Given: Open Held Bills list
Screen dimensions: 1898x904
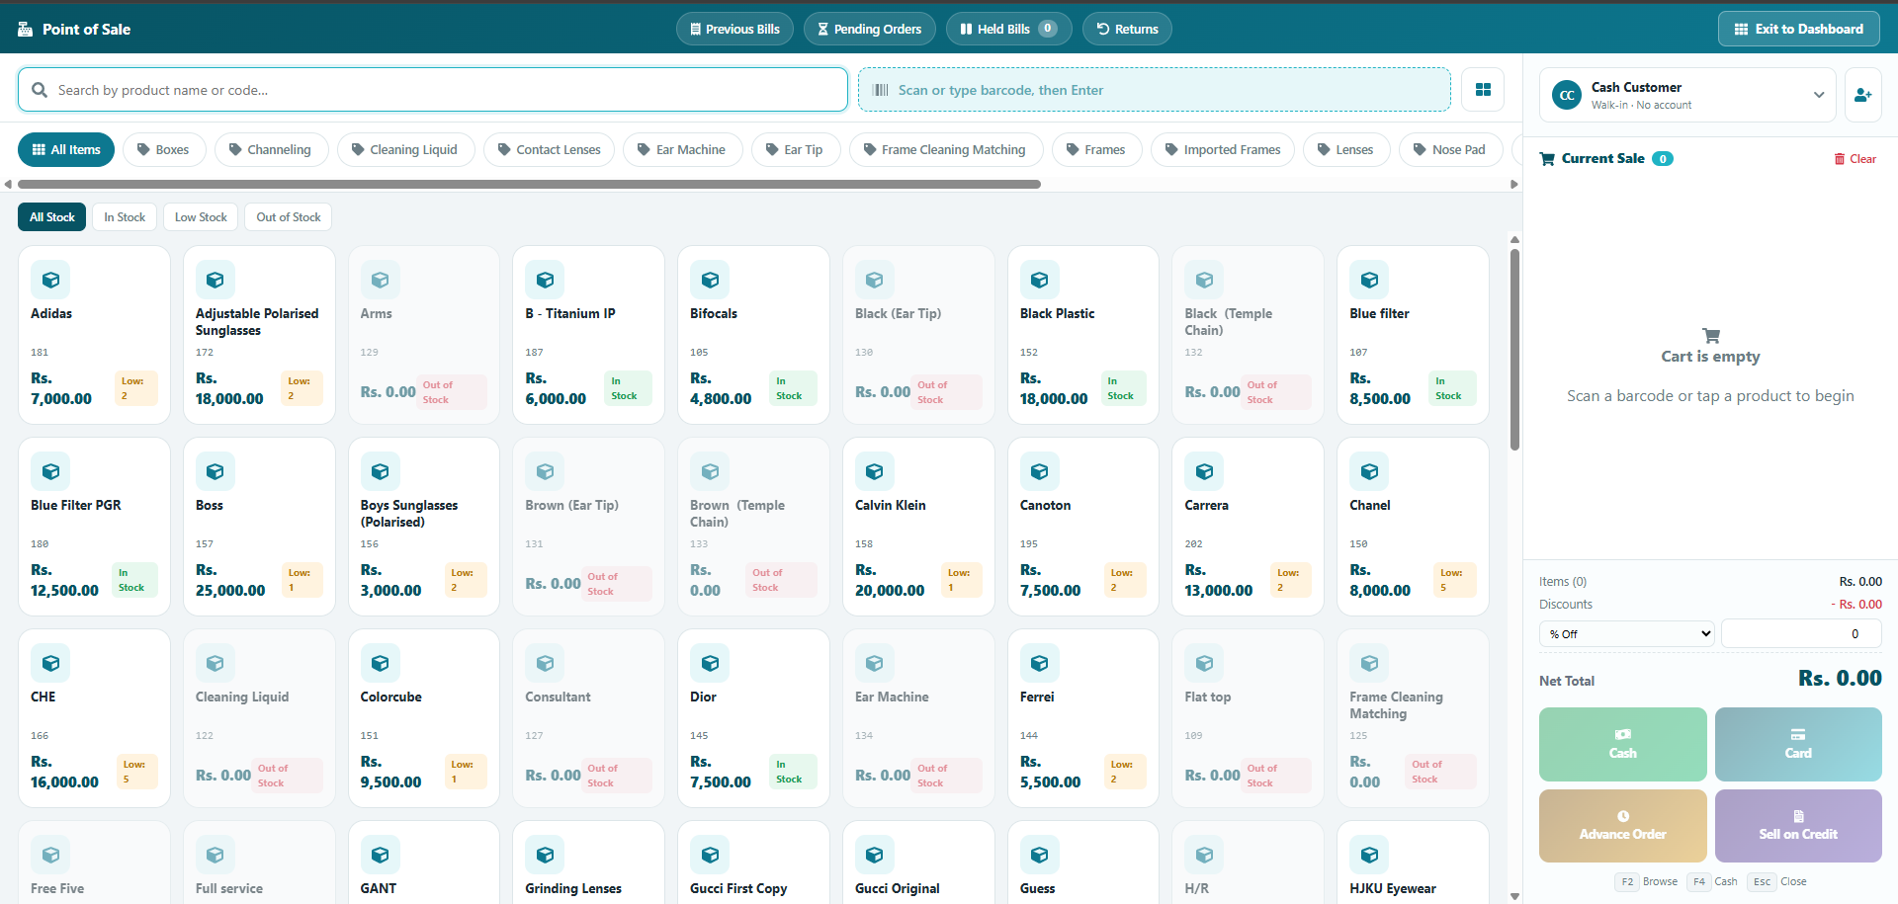Looking at the screenshot, I should point(1008,30).
